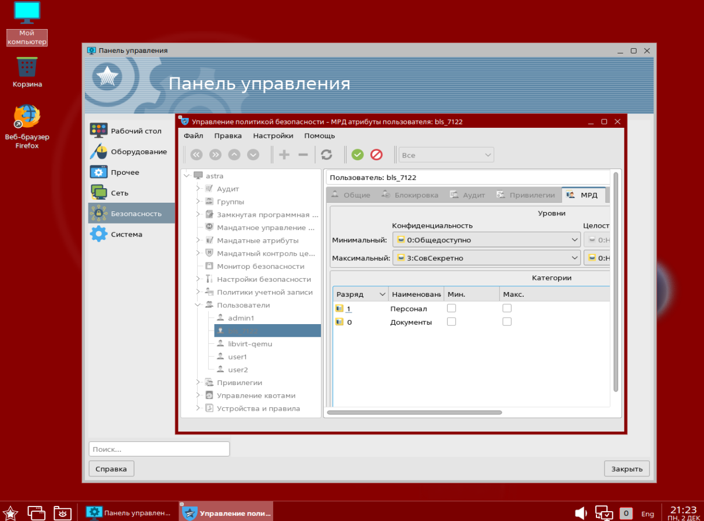The width and height of the screenshot is (704, 521).
Task: Click the plus (add) toolbar icon
Action: pyautogui.click(x=284, y=154)
